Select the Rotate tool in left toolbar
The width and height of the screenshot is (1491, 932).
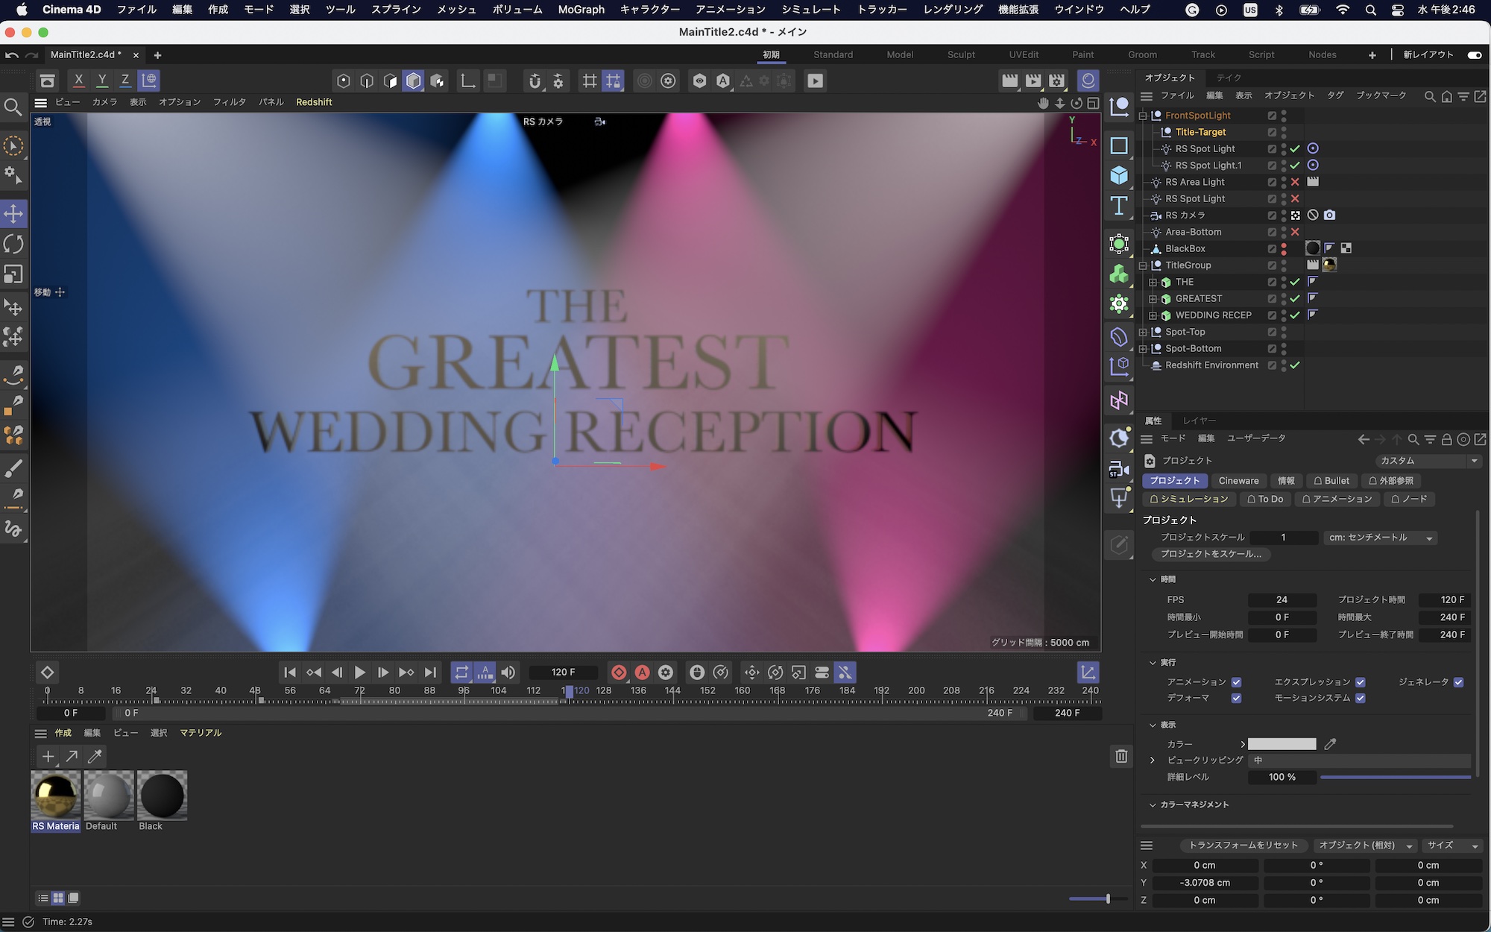click(13, 244)
